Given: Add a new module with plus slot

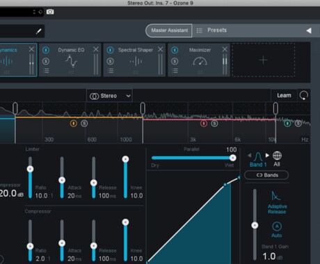Looking at the screenshot, I should tap(264, 60).
